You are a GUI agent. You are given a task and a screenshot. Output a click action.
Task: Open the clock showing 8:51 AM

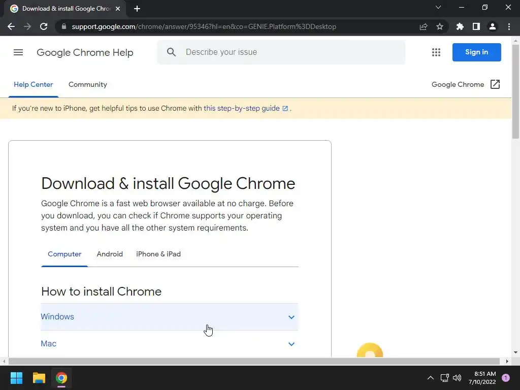[482, 378]
